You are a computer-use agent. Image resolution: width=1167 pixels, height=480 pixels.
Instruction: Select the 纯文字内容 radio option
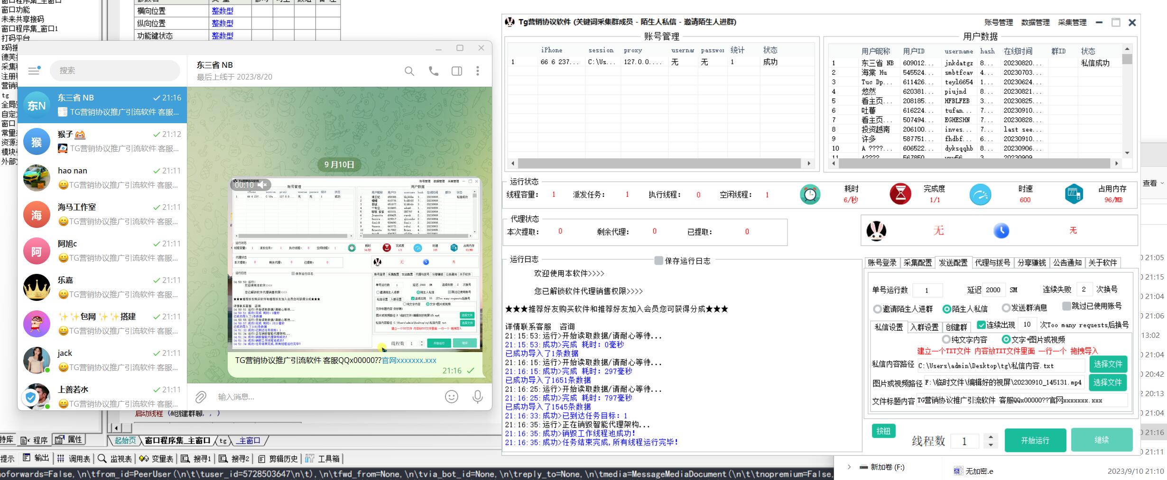point(946,340)
